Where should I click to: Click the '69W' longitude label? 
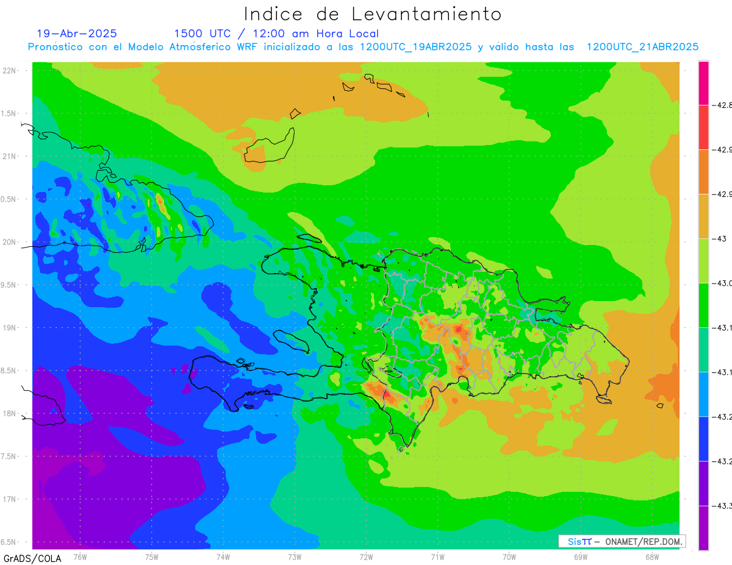click(581, 557)
